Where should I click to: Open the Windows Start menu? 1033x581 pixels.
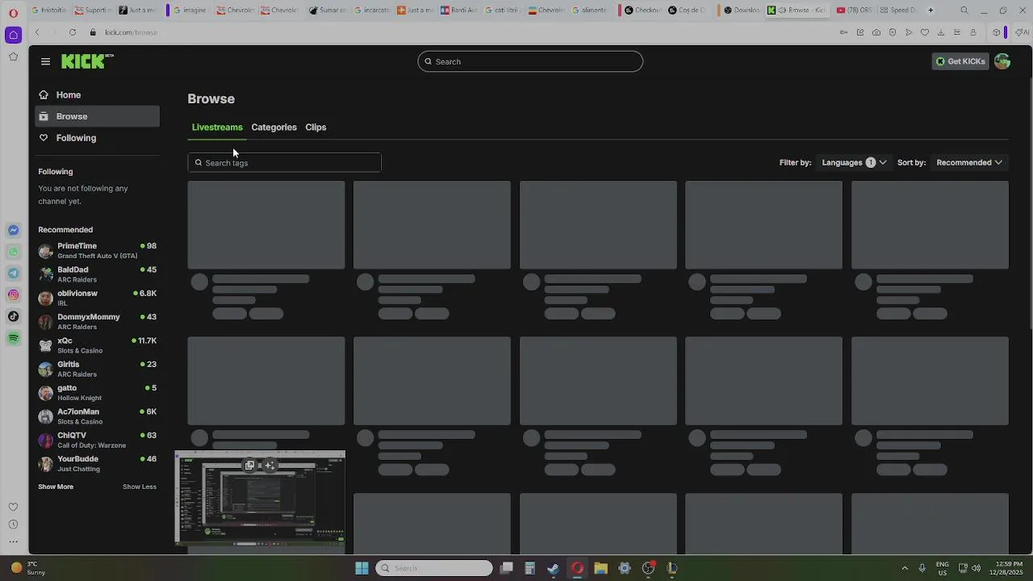pos(362,568)
